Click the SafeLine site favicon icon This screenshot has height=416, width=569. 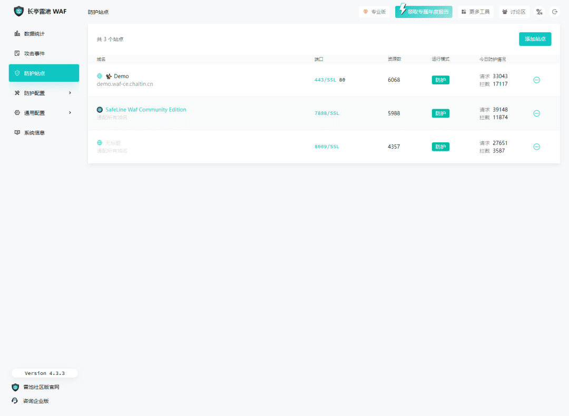click(100, 110)
